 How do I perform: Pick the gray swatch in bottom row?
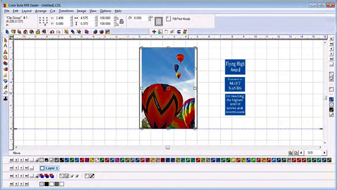tap(57, 184)
